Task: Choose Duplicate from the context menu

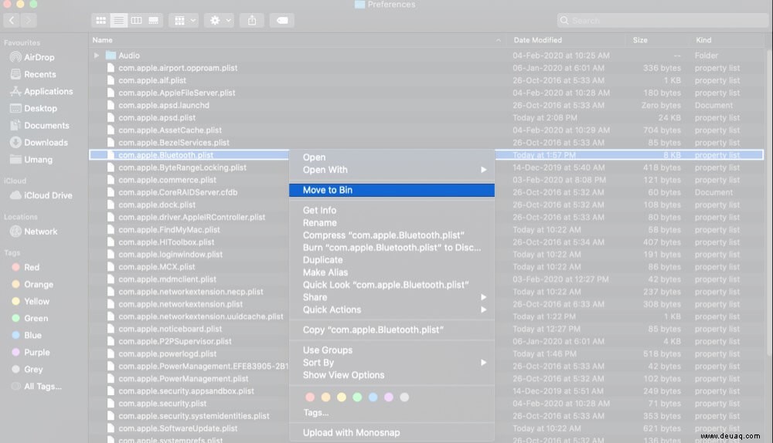Action: pyautogui.click(x=392, y=260)
